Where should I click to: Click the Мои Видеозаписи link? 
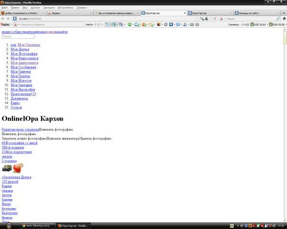pos(24,58)
